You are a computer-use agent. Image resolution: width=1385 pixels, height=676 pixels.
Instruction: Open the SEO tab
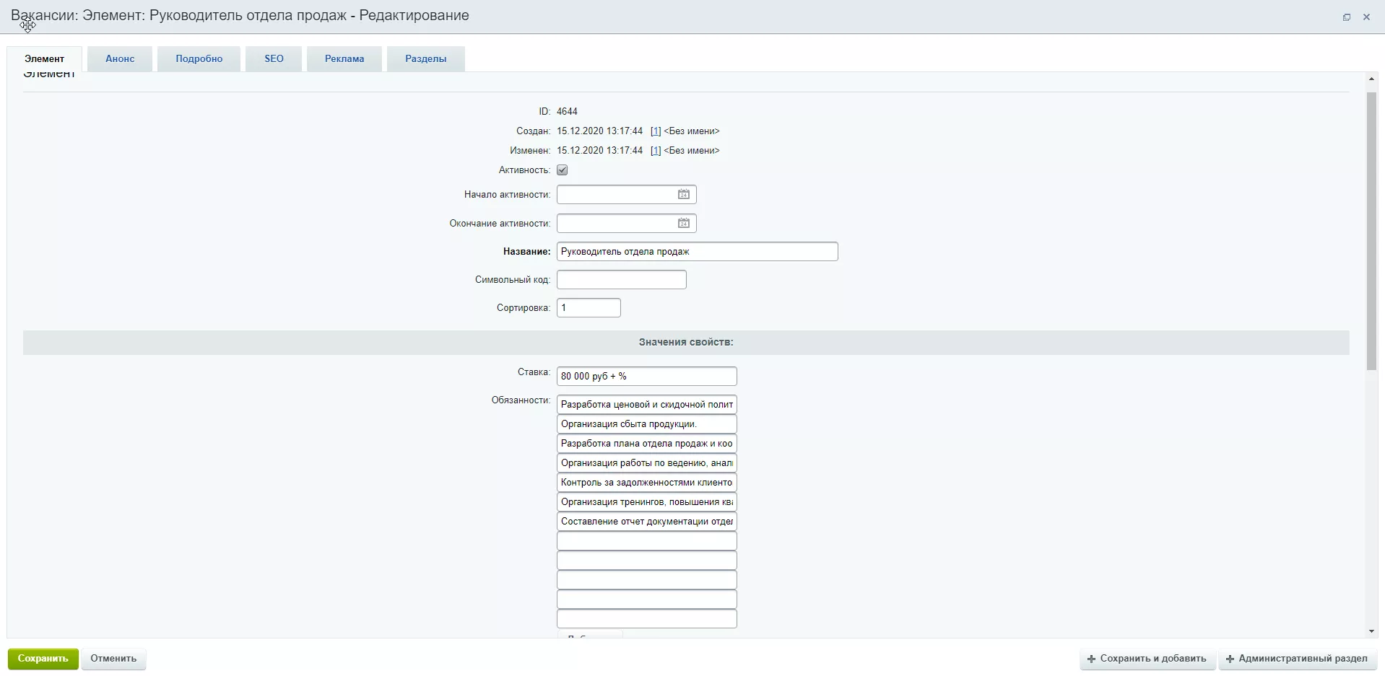click(274, 59)
